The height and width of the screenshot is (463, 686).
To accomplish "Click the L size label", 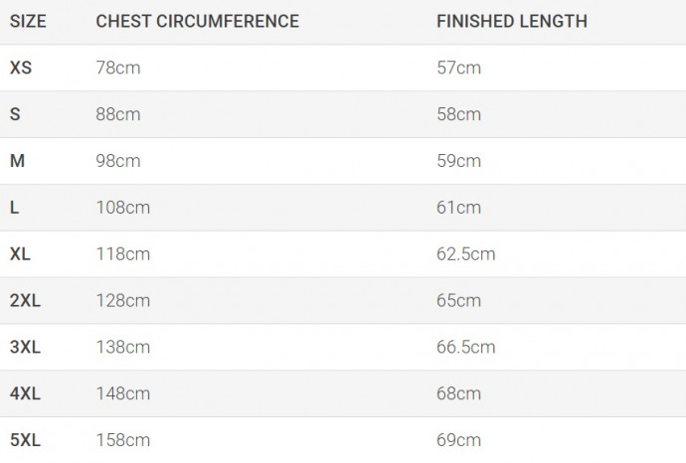I will pyautogui.click(x=15, y=208).
